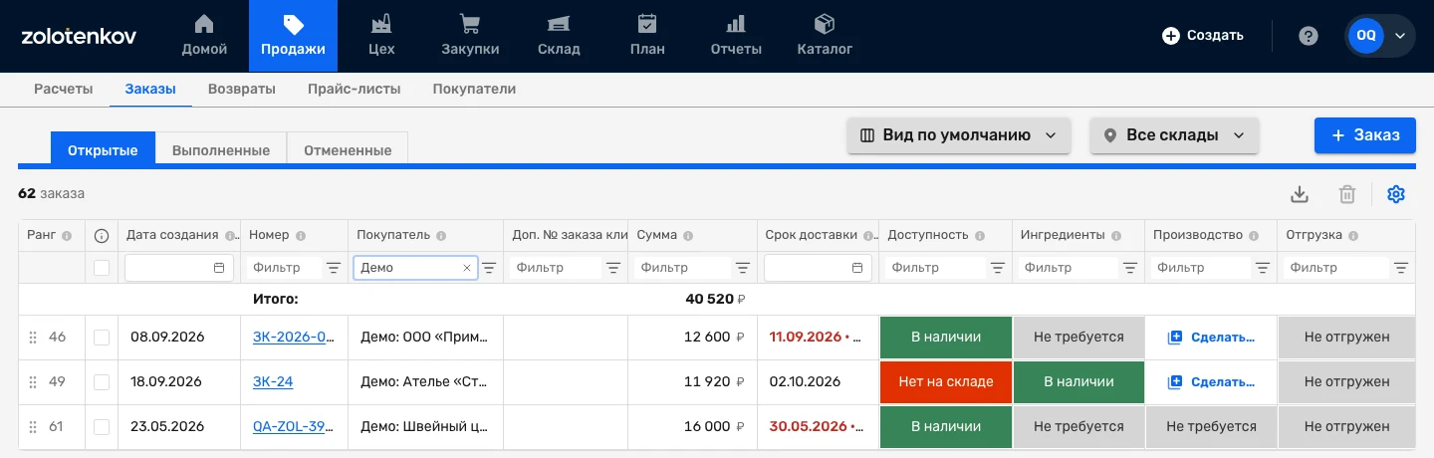The image size is (1434, 458).
Task: Click the Создать create button
Action: coord(1203,36)
